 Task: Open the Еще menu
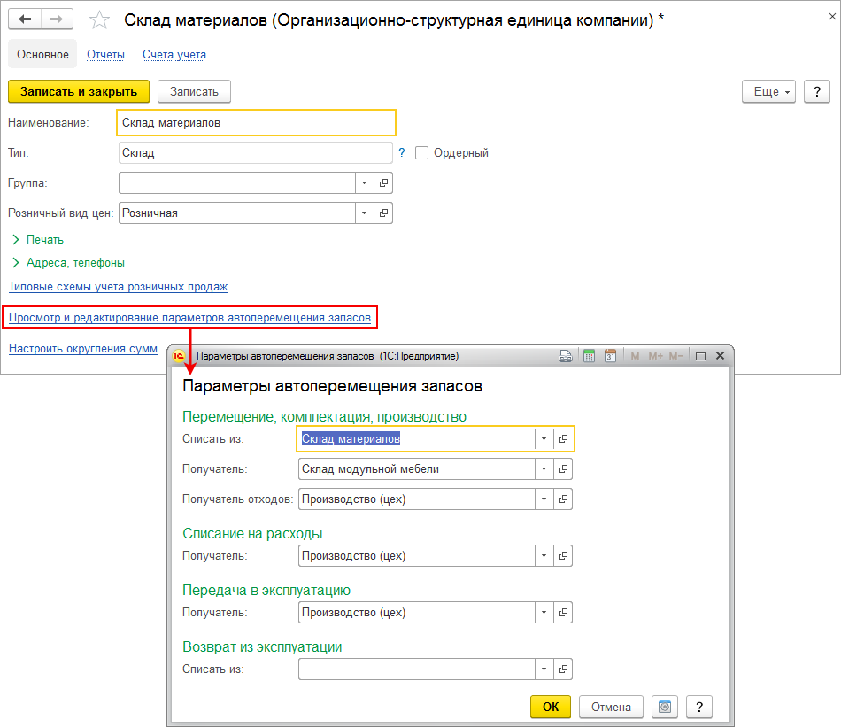[769, 91]
